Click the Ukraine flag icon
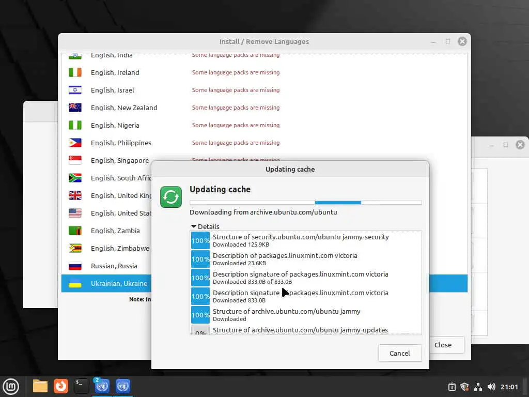529x397 pixels. click(x=75, y=283)
